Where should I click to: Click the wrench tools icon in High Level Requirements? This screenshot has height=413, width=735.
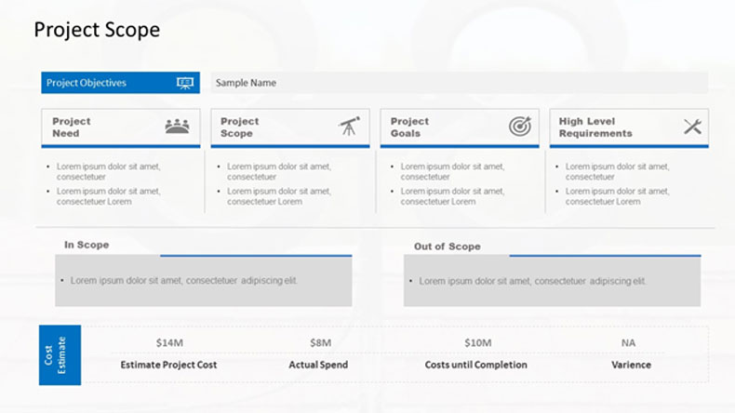click(692, 127)
